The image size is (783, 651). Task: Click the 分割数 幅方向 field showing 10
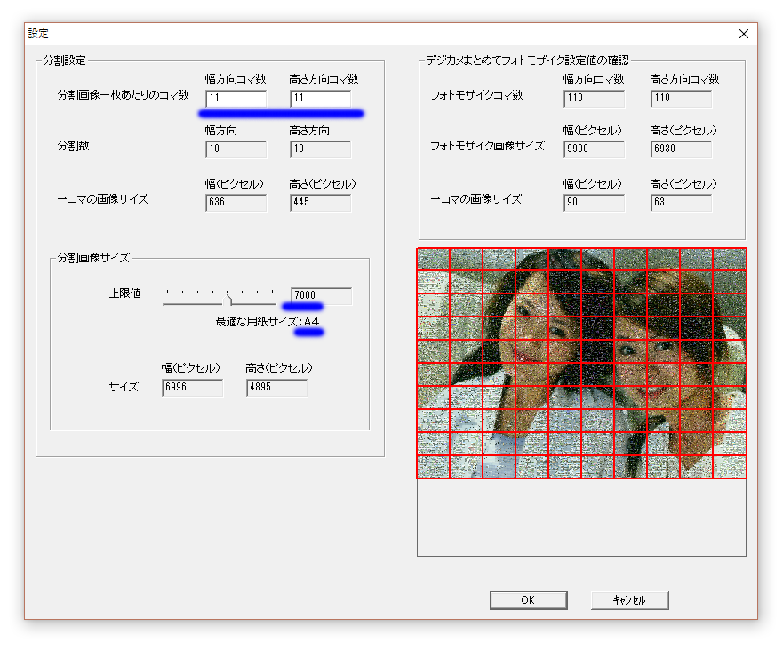236,149
